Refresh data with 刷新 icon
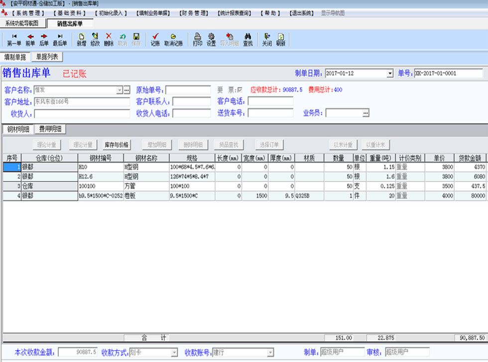The height and width of the screenshot is (362, 488). (281, 40)
